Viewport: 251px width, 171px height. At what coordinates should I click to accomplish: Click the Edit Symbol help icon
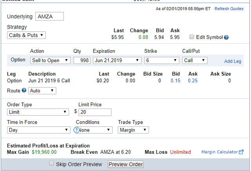pyautogui.click(x=226, y=38)
